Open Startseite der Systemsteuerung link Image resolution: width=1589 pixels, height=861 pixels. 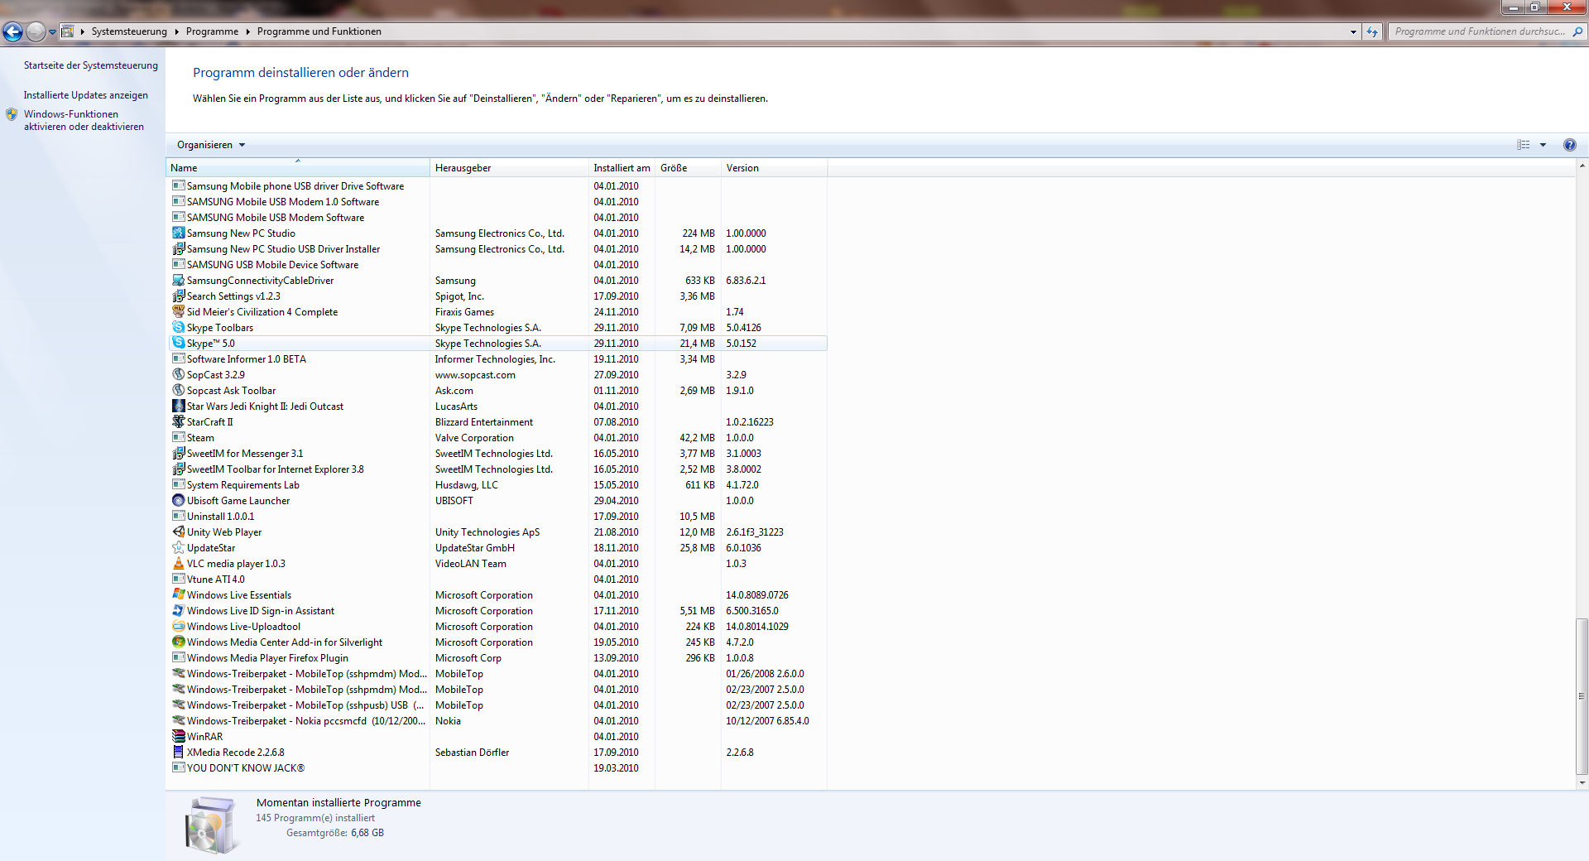(x=90, y=65)
